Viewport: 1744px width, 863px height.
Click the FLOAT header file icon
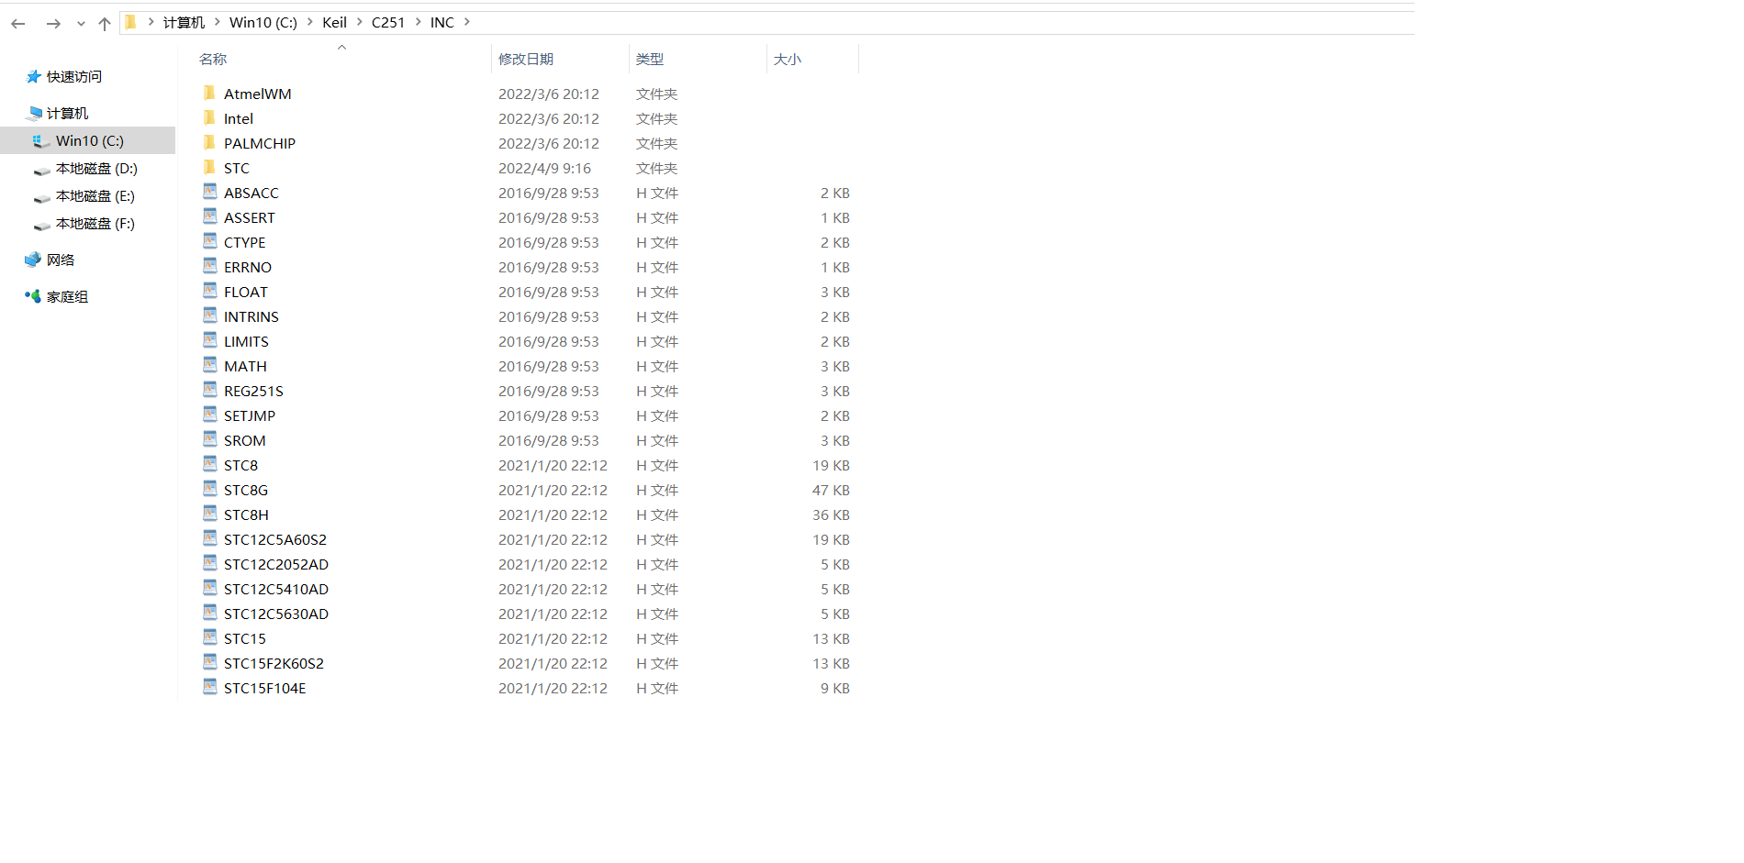209,291
